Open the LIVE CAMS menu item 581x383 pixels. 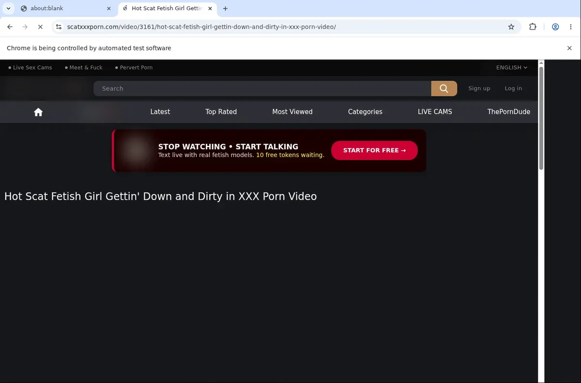pos(435,112)
